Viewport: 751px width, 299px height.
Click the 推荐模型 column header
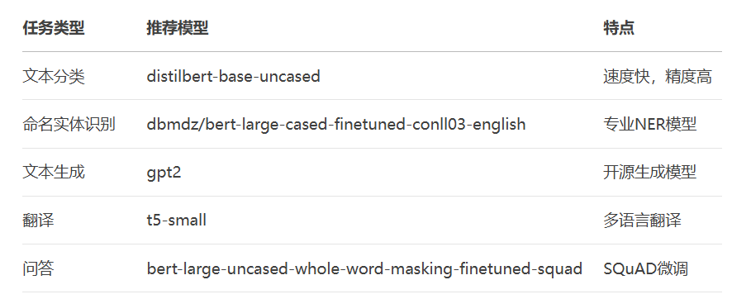(178, 28)
